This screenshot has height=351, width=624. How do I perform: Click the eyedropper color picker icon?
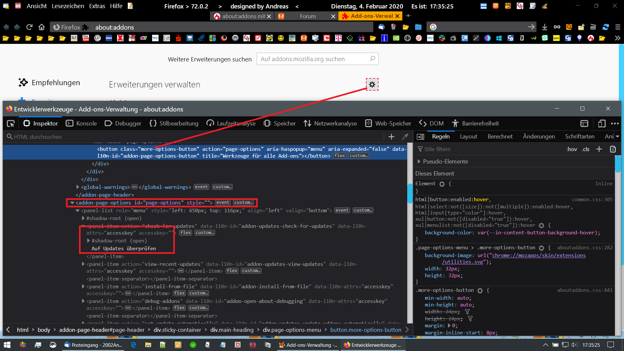(x=405, y=137)
